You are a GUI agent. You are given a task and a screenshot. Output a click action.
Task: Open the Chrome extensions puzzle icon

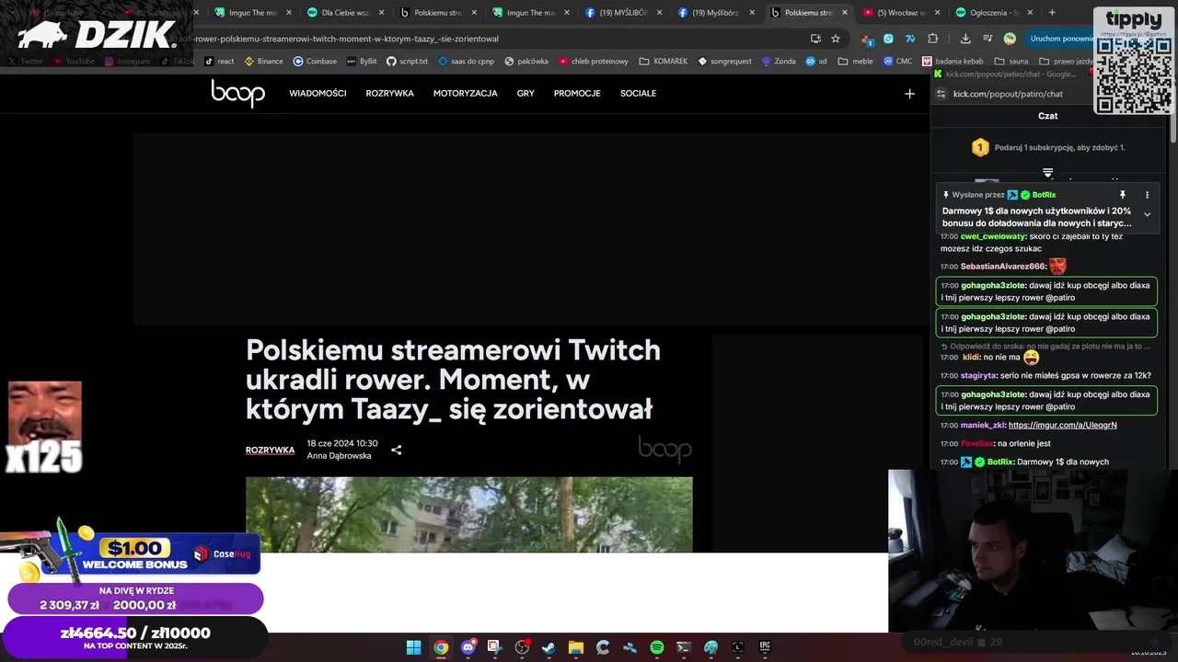click(x=933, y=39)
